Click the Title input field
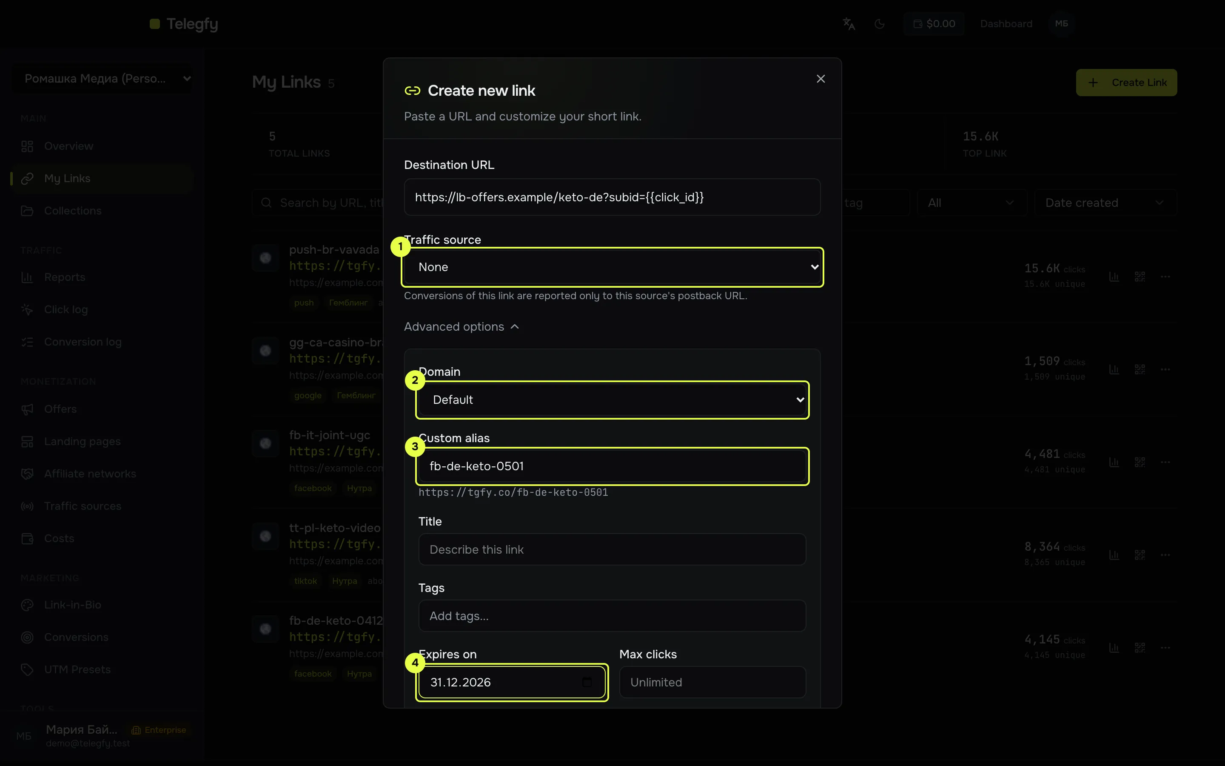The image size is (1225, 766). click(x=612, y=549)
